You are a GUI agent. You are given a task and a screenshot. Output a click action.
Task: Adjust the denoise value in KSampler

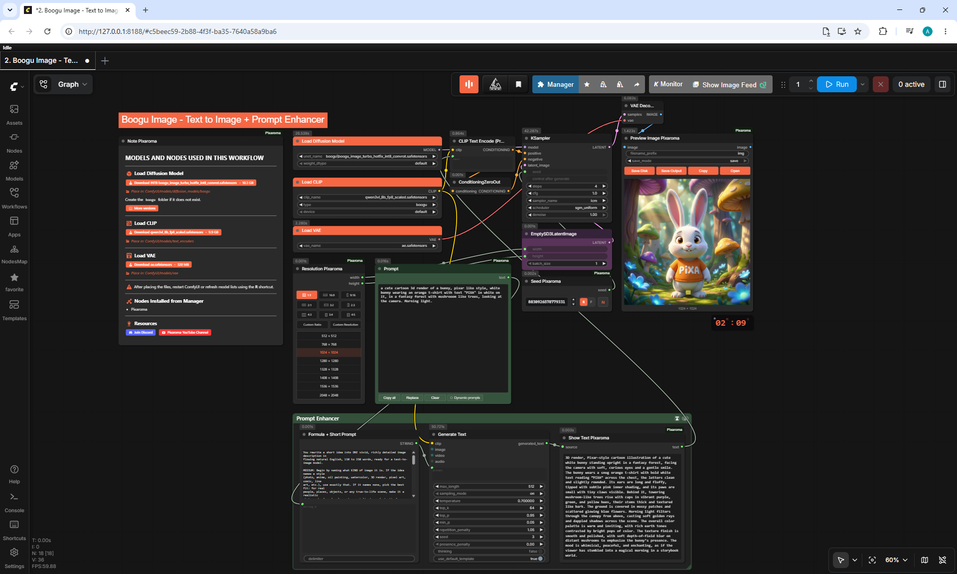tap(567, 215)
